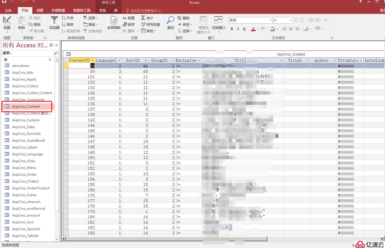
Task: Click the Copy (复制) button
Action: click(35, 24)
